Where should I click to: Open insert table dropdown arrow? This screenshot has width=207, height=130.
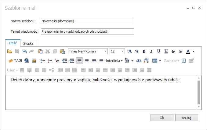[160, 61]
